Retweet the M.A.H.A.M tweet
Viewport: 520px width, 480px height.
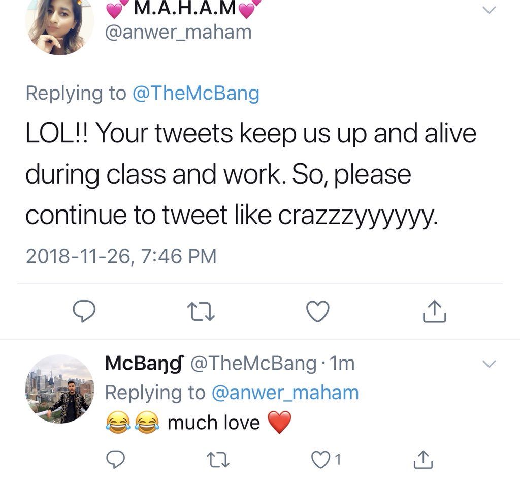201,311
